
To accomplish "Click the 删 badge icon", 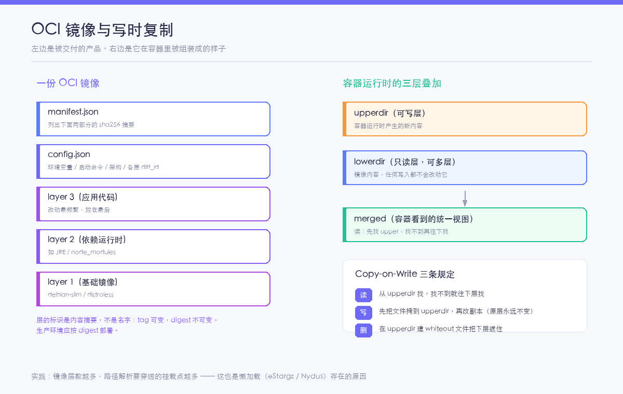I will [363, 330].
